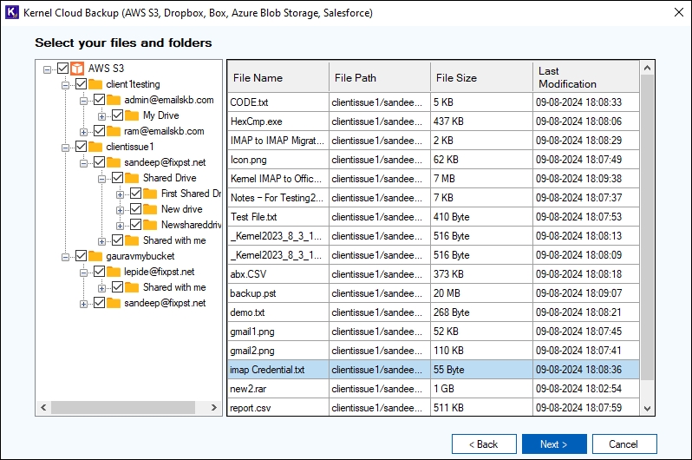Viewport: 692px width, 460px height.
Task: Uncheck the lepide@fixpst.net checkbox
Action: 100,272
